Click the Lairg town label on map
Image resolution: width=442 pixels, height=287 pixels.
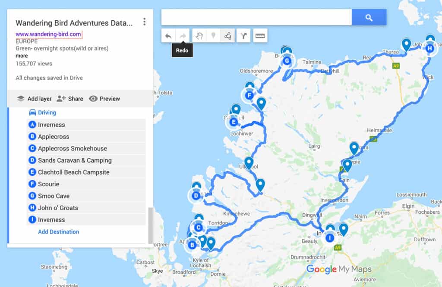tap(314, 146)
